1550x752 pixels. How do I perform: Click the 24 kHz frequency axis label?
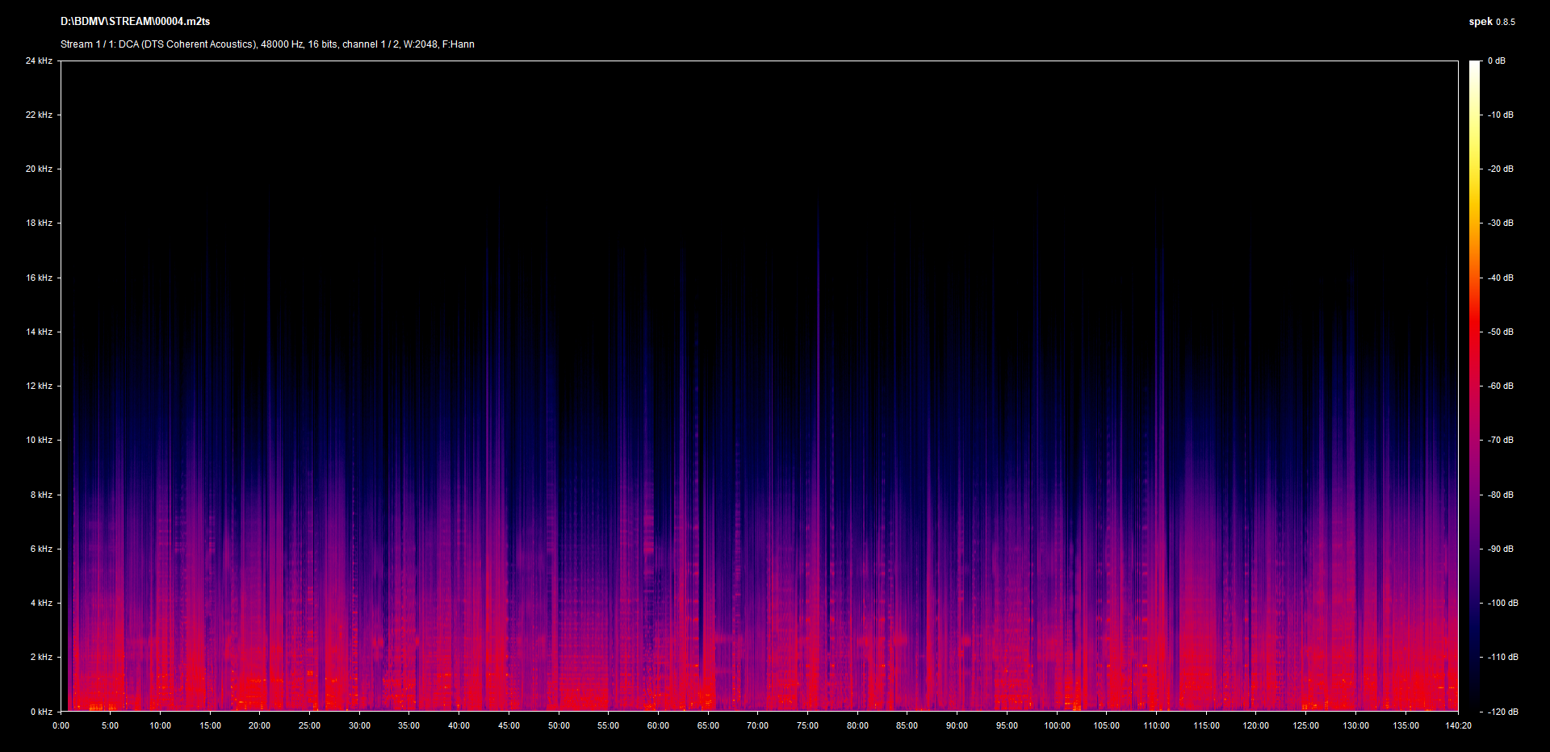tap(39, 61)
